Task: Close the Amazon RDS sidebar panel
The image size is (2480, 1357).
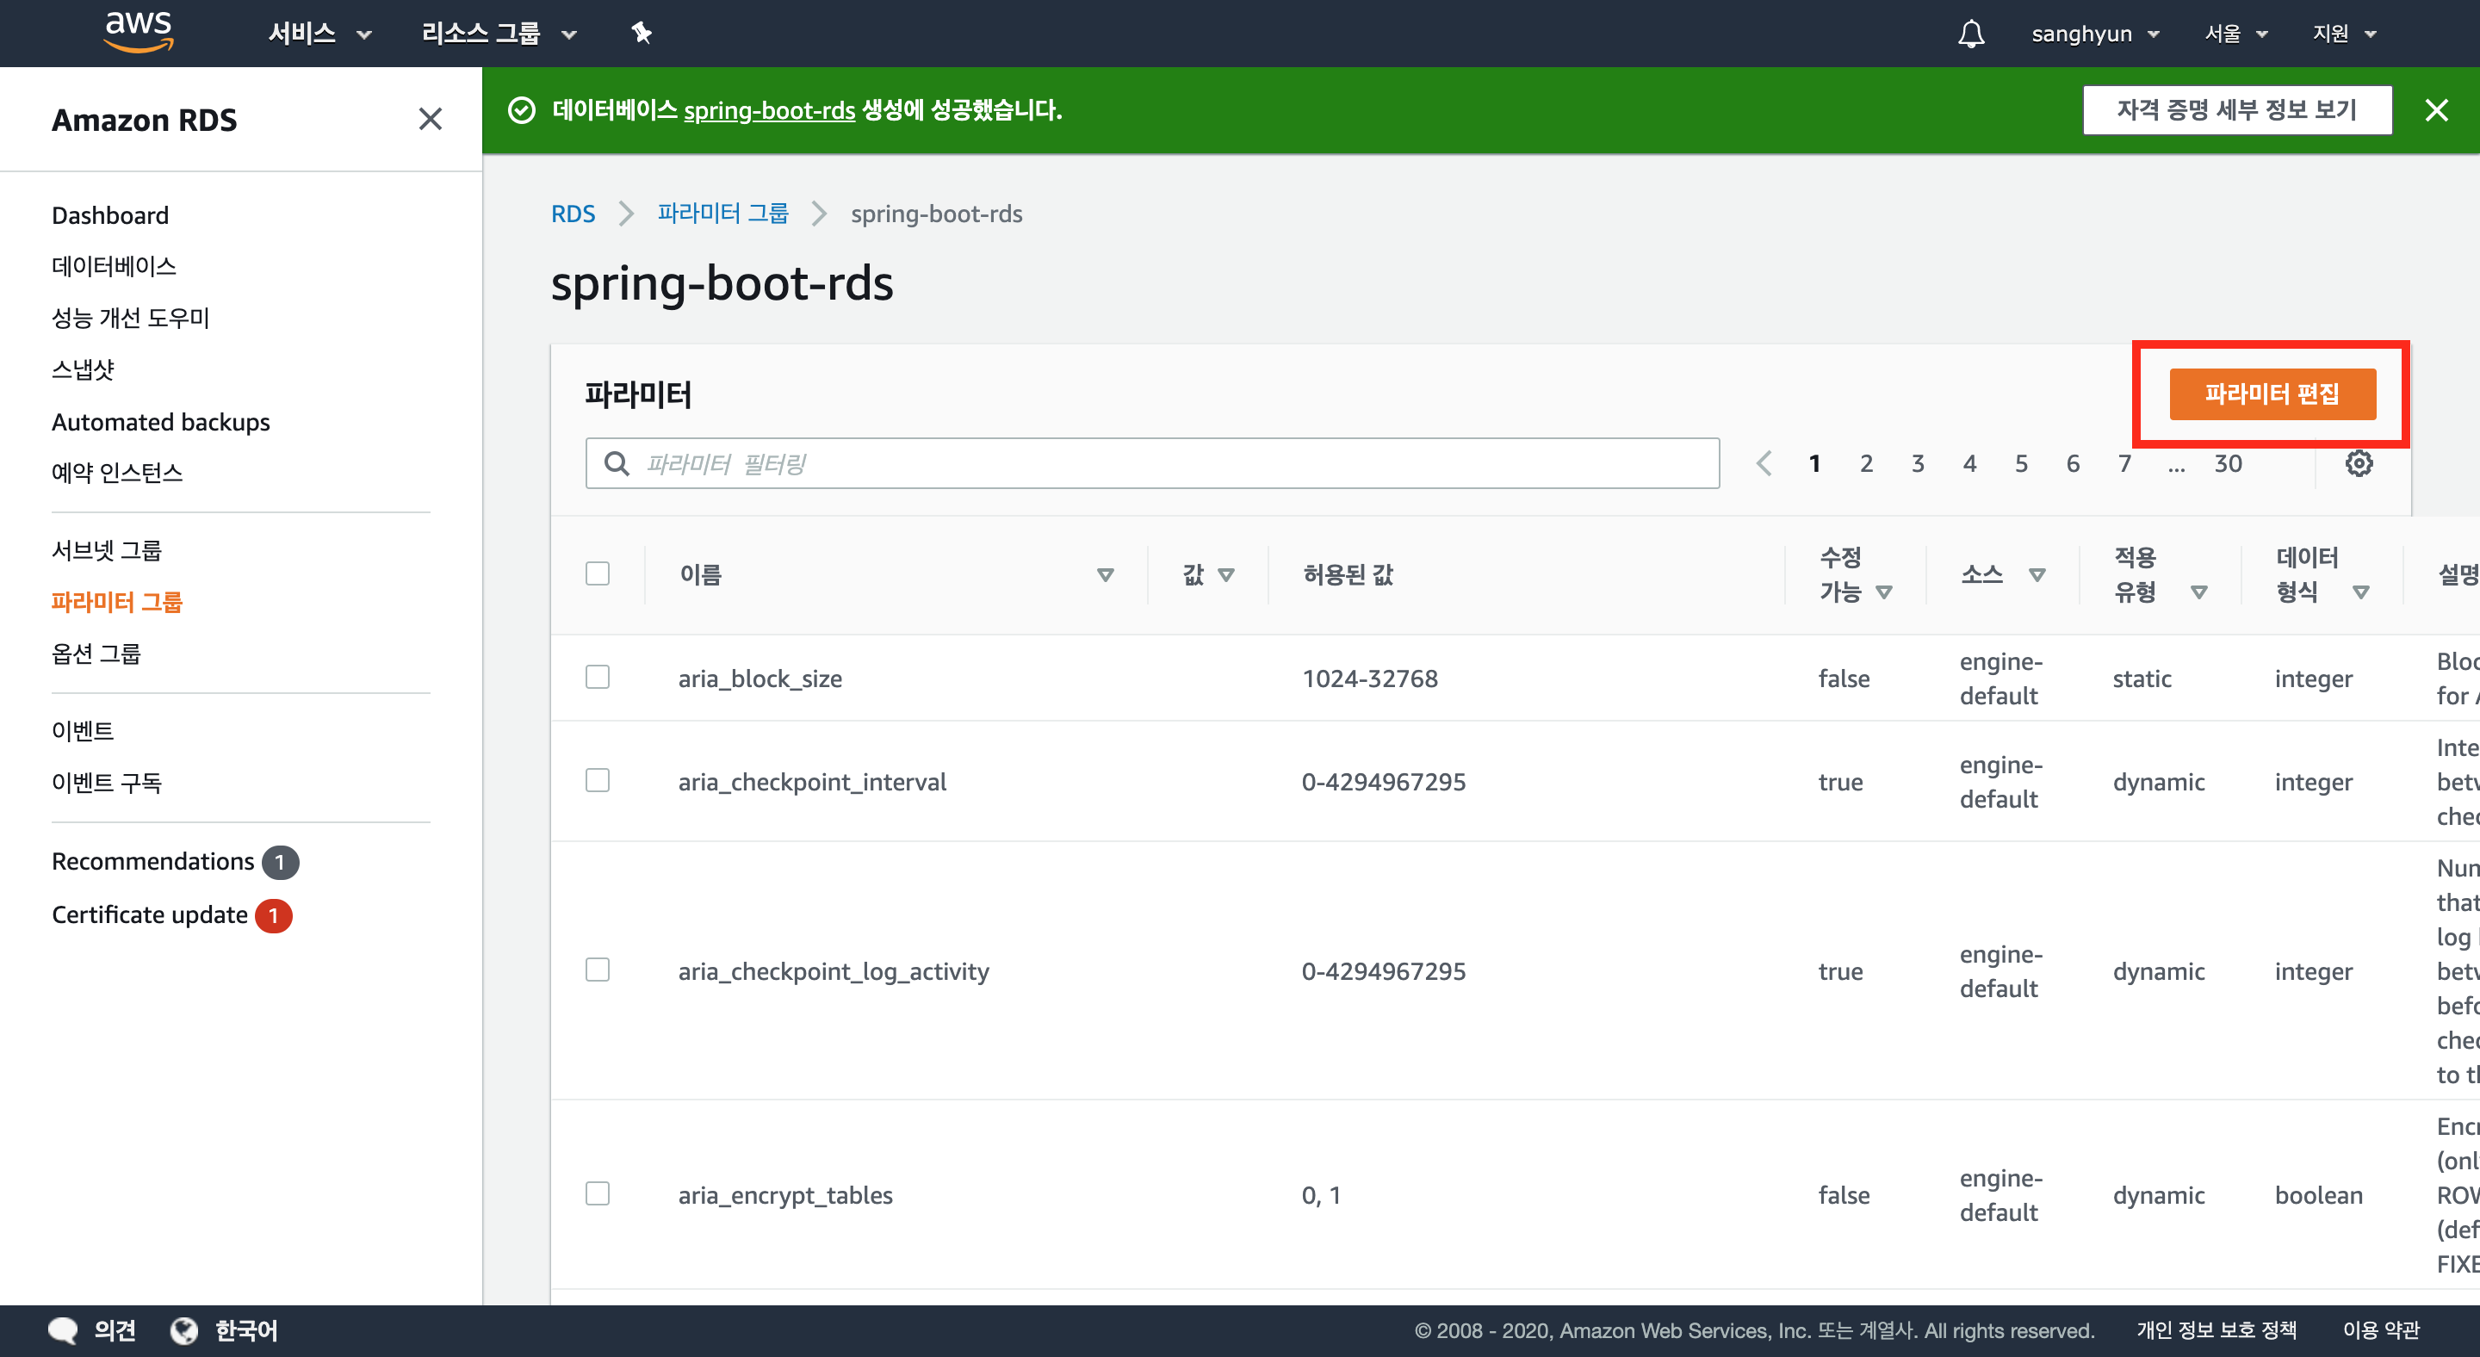Action: point(431,120)
